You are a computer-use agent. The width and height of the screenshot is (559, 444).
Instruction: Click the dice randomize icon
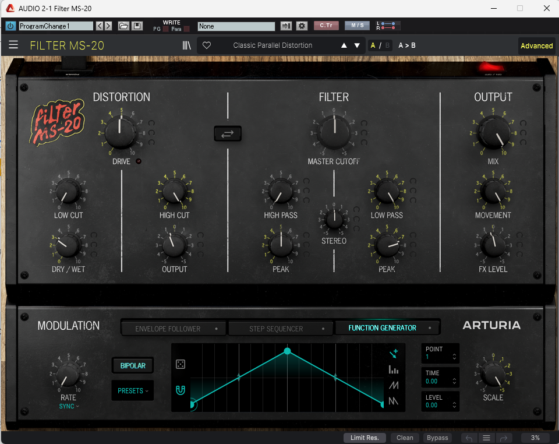coord(181,364)
